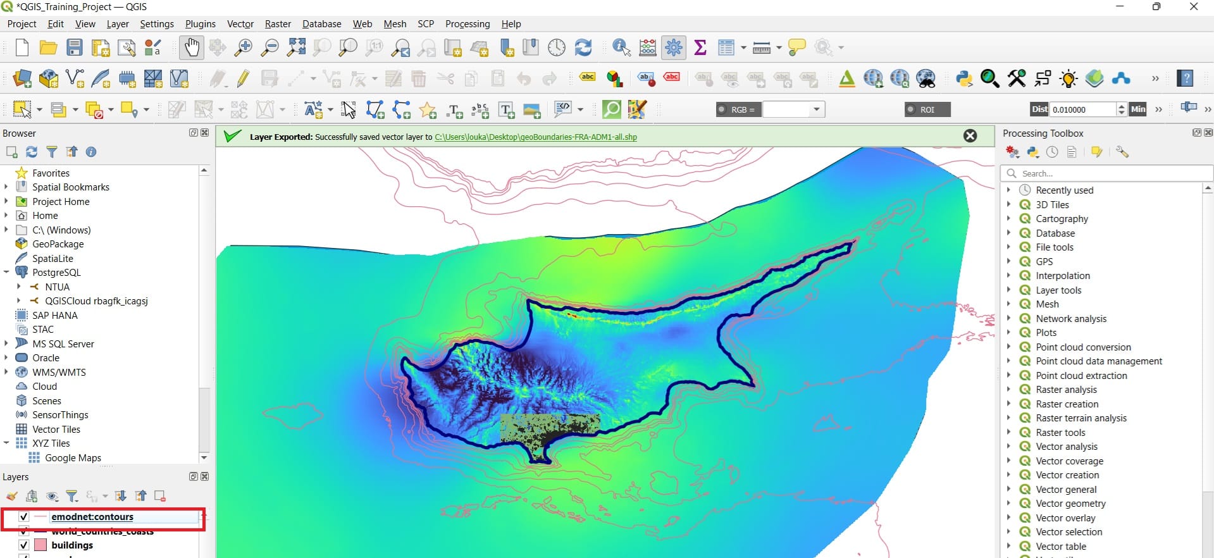Collapse the PostgreSQL browser node
Viewport: 1214px width, 558px height.
tap(7, 273)
